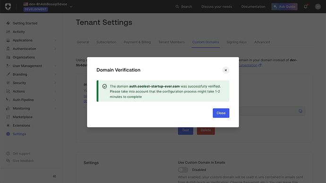The height and width of the screenshot is (183, 326).
Task: Select the Custom Domains tab
Action: click(206, 42)
